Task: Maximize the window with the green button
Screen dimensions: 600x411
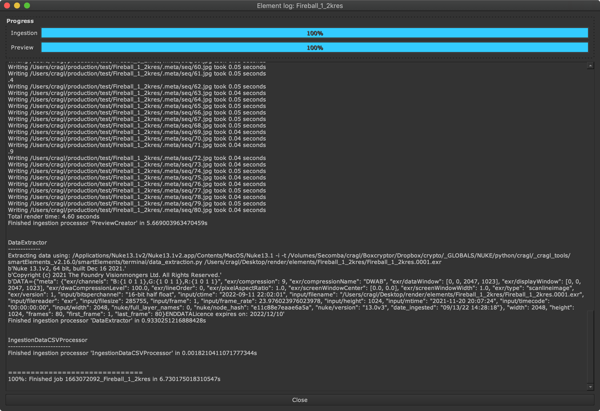Action: [27, 5]
